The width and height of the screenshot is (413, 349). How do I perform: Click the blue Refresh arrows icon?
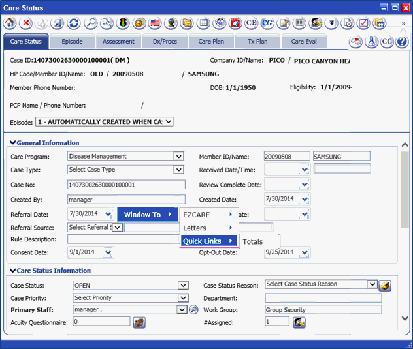click(x=74, y=23)
